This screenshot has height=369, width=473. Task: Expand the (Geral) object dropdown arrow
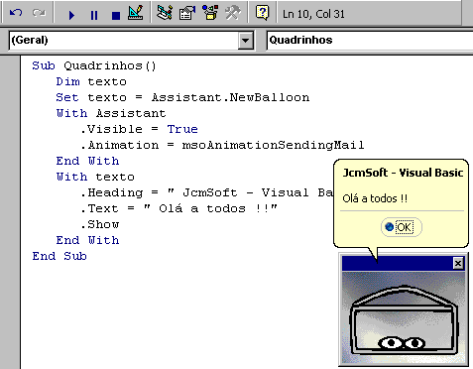click(x=245, y=41)
